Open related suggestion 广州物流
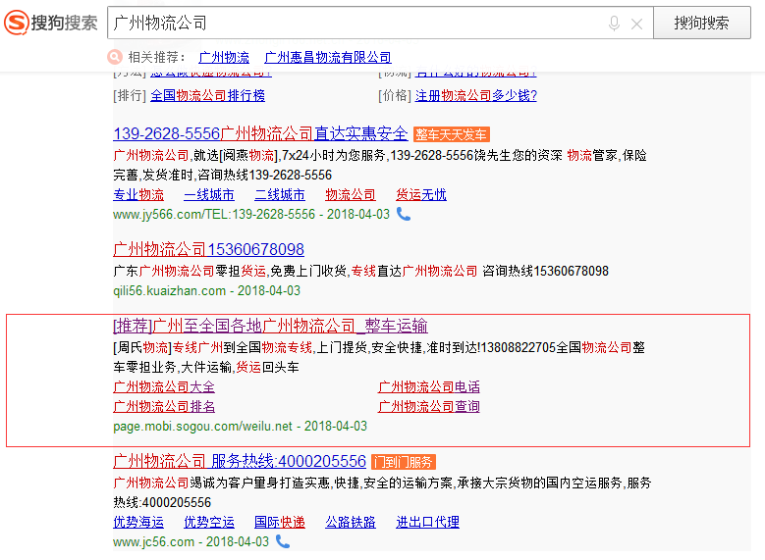The width and height of the screenshot is (765, 560). [224, 58]
